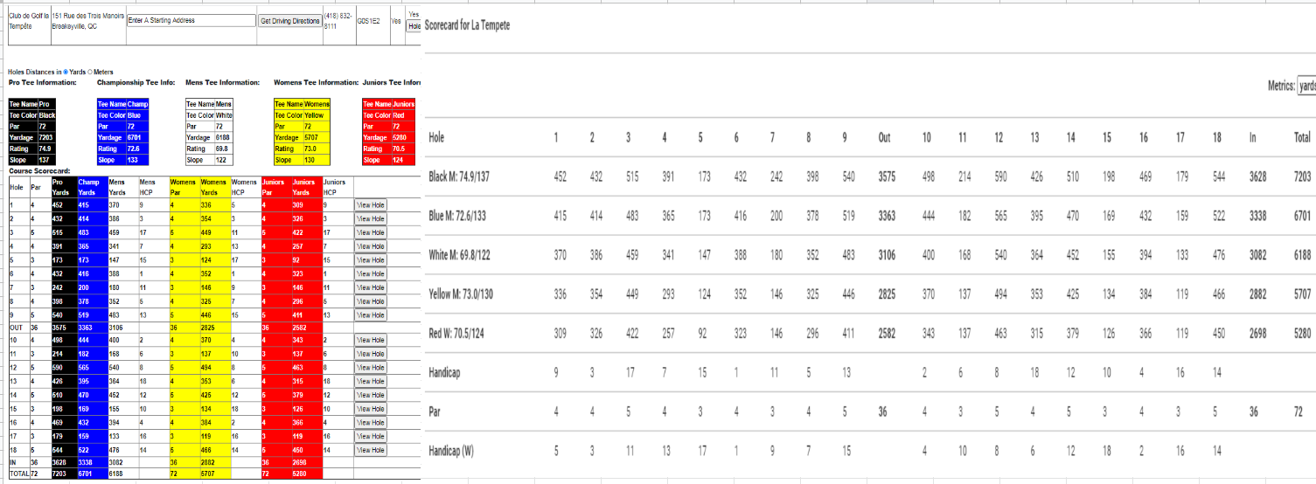
Task: Open the Metrics yards dropdown
Action: [1306, 86]
